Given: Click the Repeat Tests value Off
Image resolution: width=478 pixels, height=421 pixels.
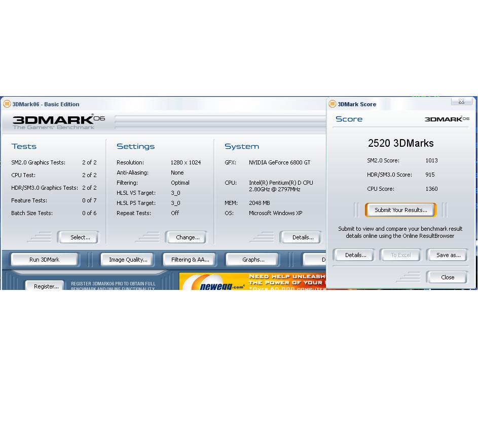Looking at the screenshot, I should point(175,213).
